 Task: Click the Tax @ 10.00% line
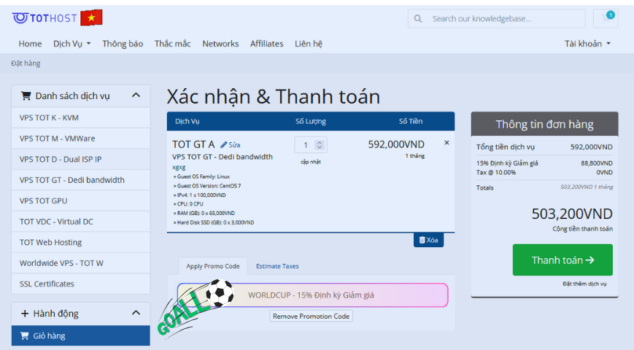click(544, 172)
